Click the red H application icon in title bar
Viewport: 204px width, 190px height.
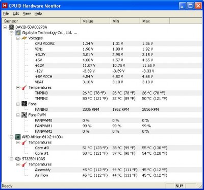click(x=5, y=6)
